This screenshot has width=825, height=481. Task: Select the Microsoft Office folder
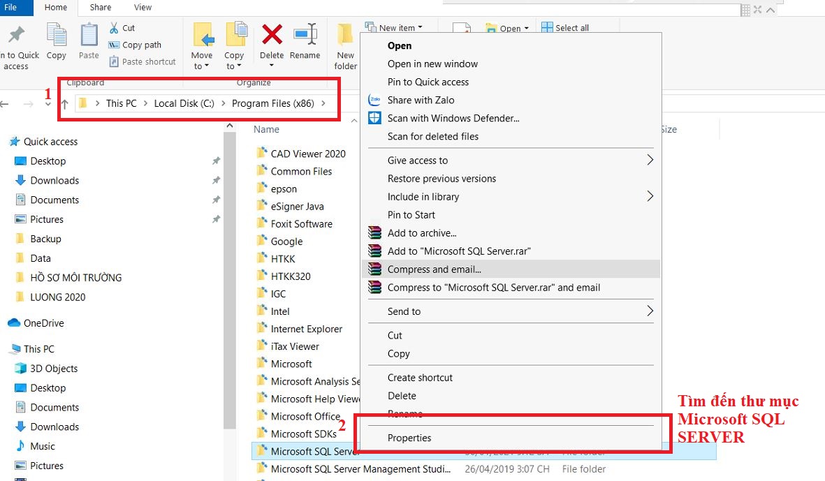click(x=305, y=416)
